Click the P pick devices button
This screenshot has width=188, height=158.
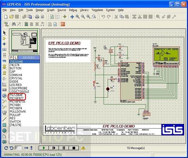(12, 58)
